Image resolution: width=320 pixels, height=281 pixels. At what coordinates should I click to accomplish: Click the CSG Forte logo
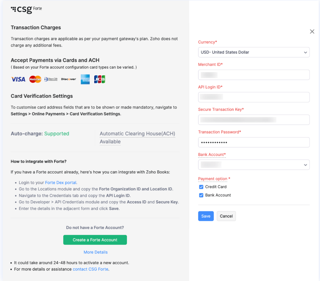26,9
